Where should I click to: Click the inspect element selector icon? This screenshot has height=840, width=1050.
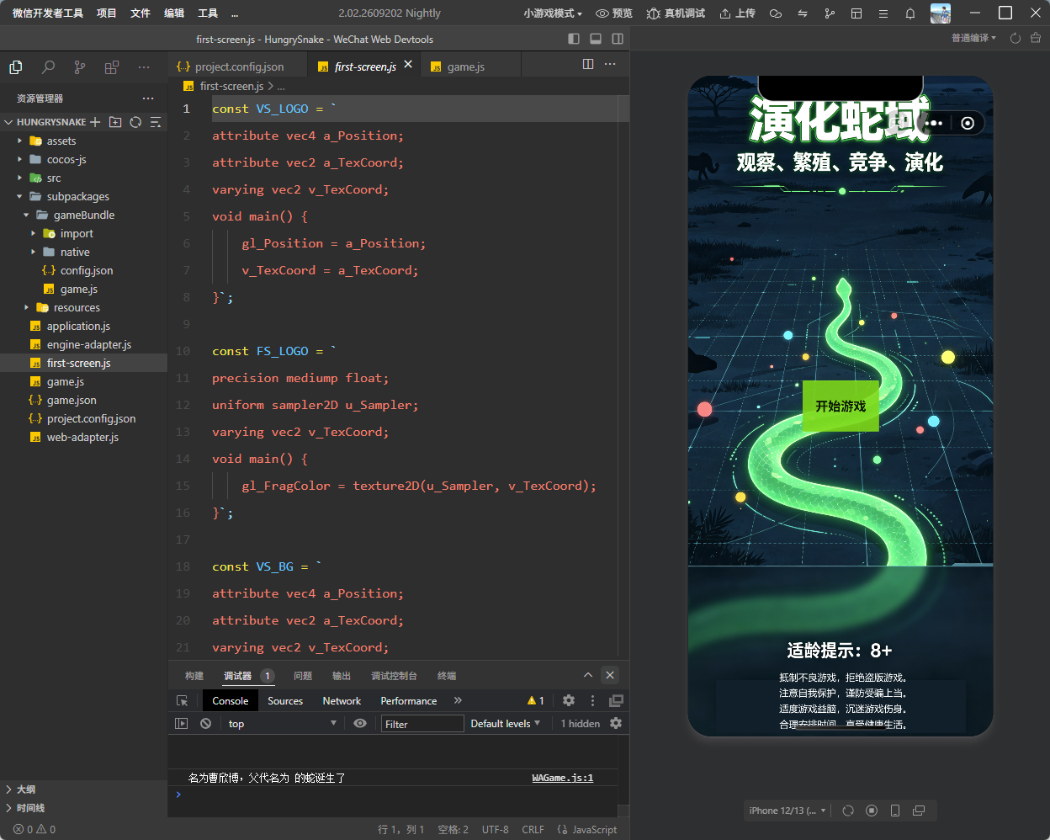(x=182, y=700)
